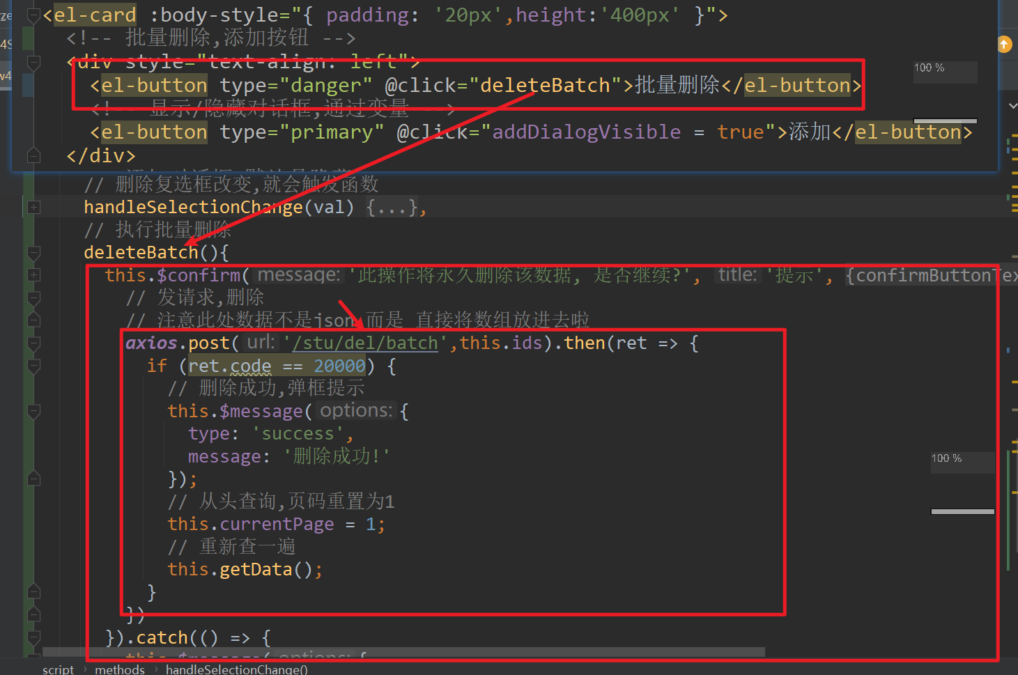Click the lower 100 % zoom slider bar
The height and width of the screenshot is (675, 1018).
tap(963, 511)
